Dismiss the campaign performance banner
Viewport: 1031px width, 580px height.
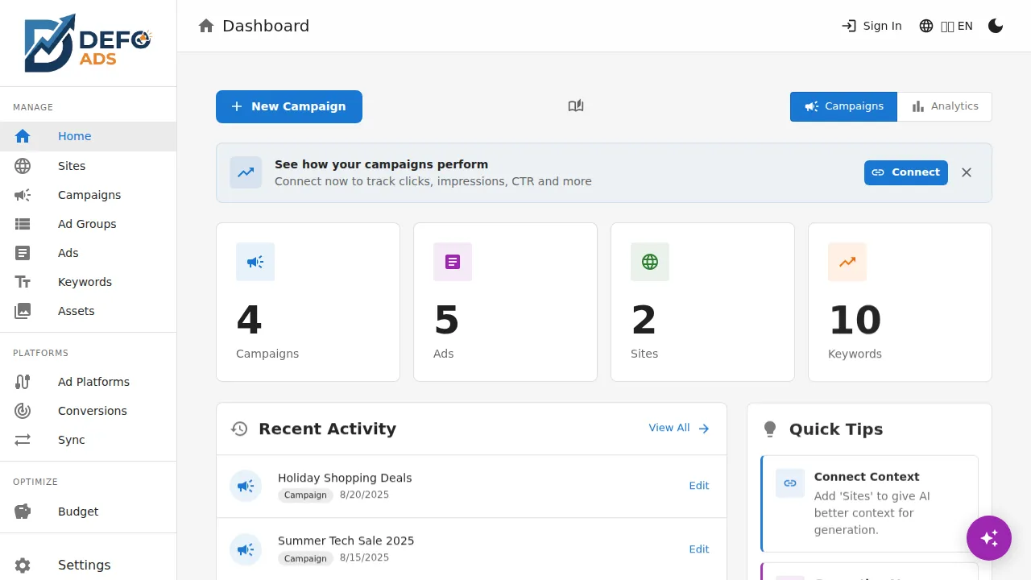point(967,172)
